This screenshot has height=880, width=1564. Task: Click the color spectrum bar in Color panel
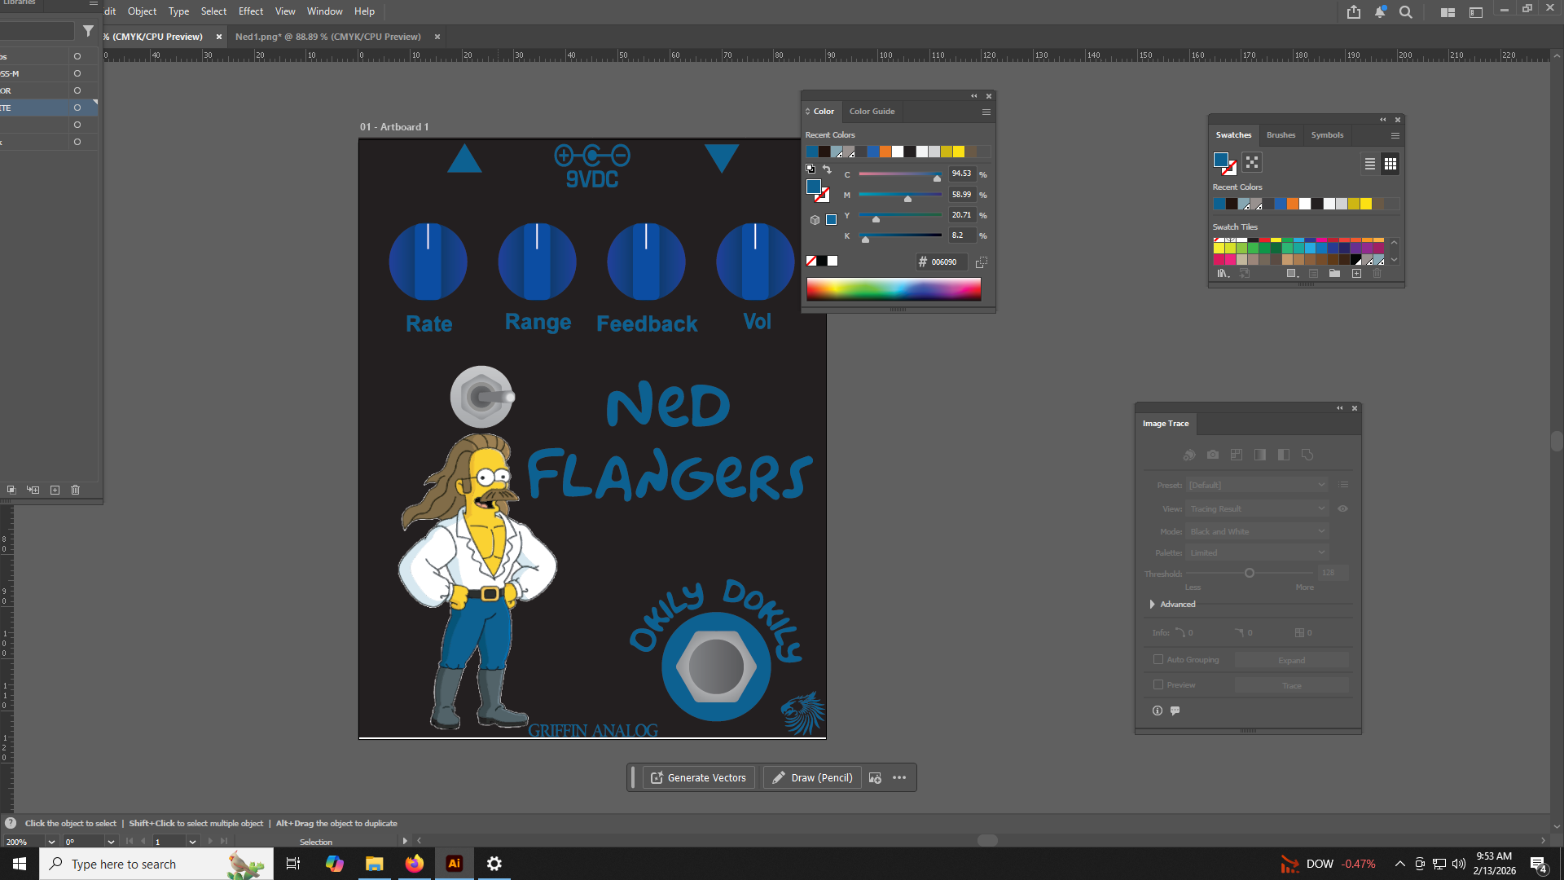(x=894, y=288)
